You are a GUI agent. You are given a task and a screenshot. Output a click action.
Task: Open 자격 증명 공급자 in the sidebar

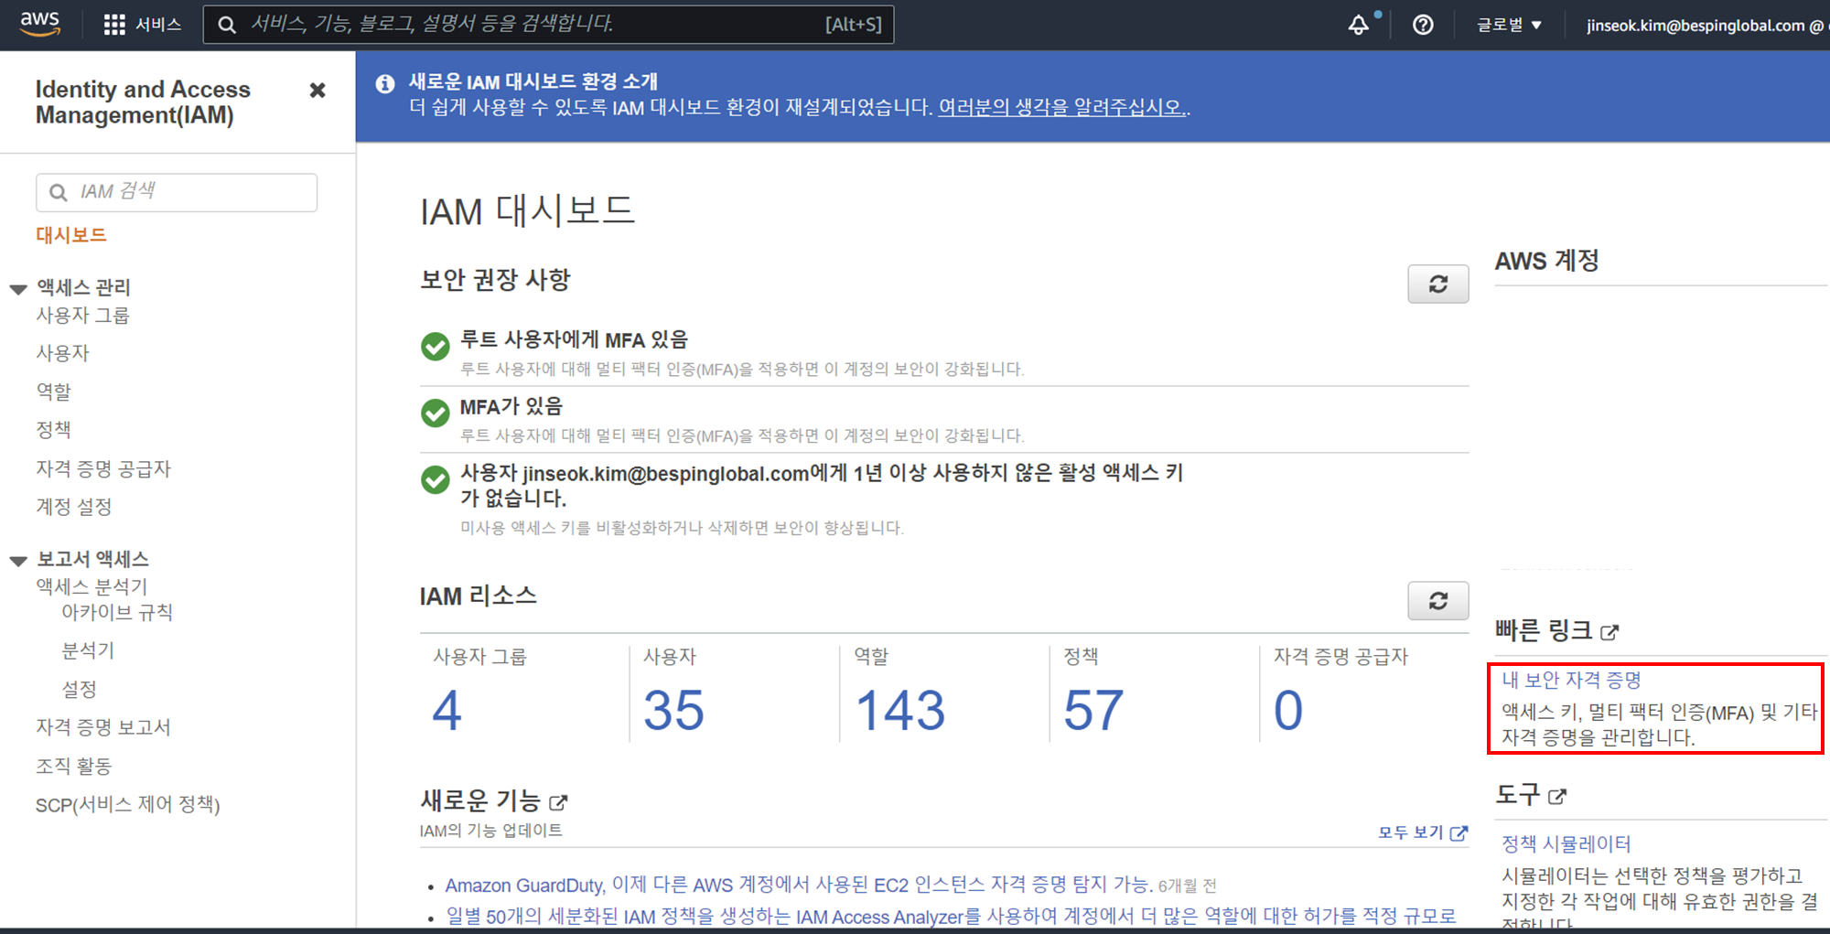click(103, 468)
